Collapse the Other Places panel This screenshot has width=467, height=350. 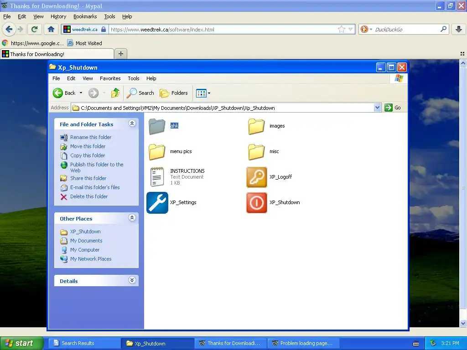[132, 218]
